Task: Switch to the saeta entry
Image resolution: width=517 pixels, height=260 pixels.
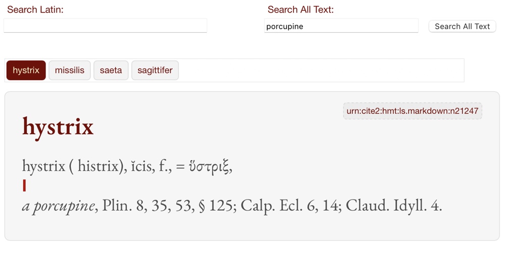Action: tap(111, 71)
